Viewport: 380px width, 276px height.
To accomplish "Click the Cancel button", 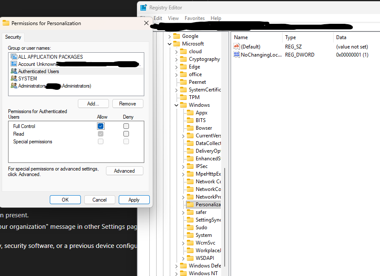I will (x=100, y=200).
